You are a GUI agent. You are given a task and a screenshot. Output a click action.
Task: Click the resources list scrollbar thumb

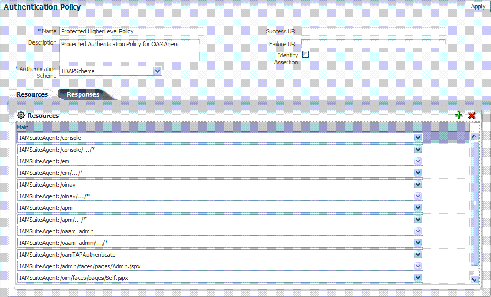tap(474, 203)
